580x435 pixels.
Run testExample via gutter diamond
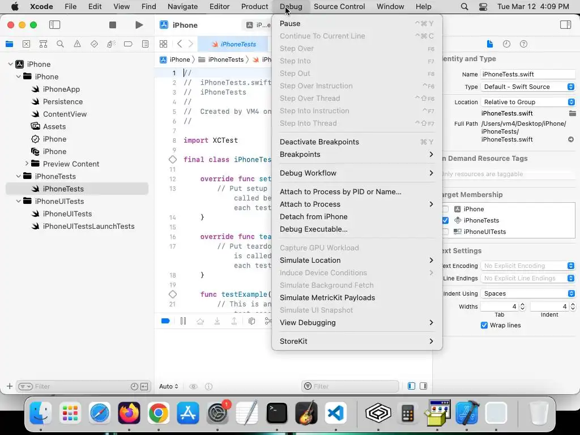click(x=173, y=295)
